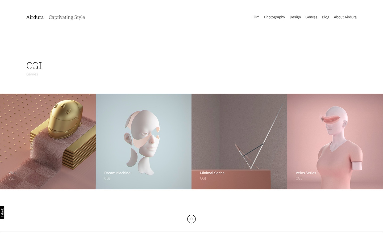Click the Captivating Style tagline
Viewport: 383px width, 239px height.
pos(67,17)
